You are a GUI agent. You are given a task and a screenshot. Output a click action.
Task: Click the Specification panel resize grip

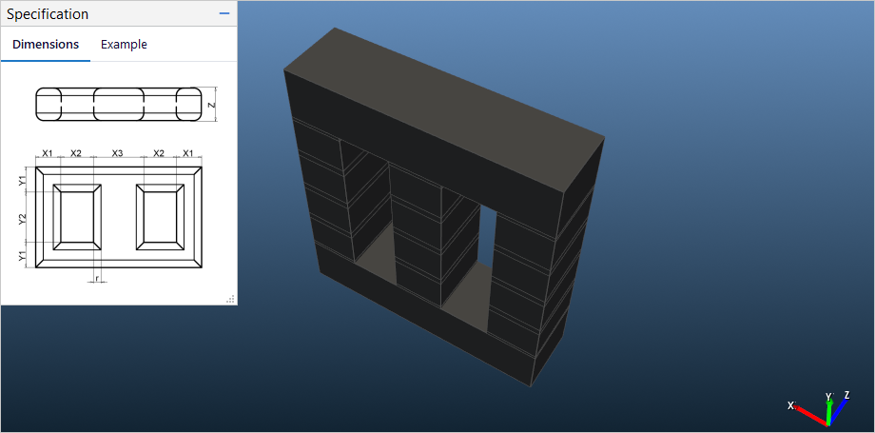coord(230,299)
